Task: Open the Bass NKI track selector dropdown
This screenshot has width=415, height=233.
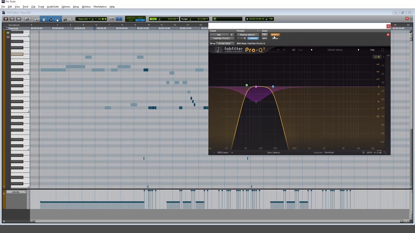Action: coord(84,19)
